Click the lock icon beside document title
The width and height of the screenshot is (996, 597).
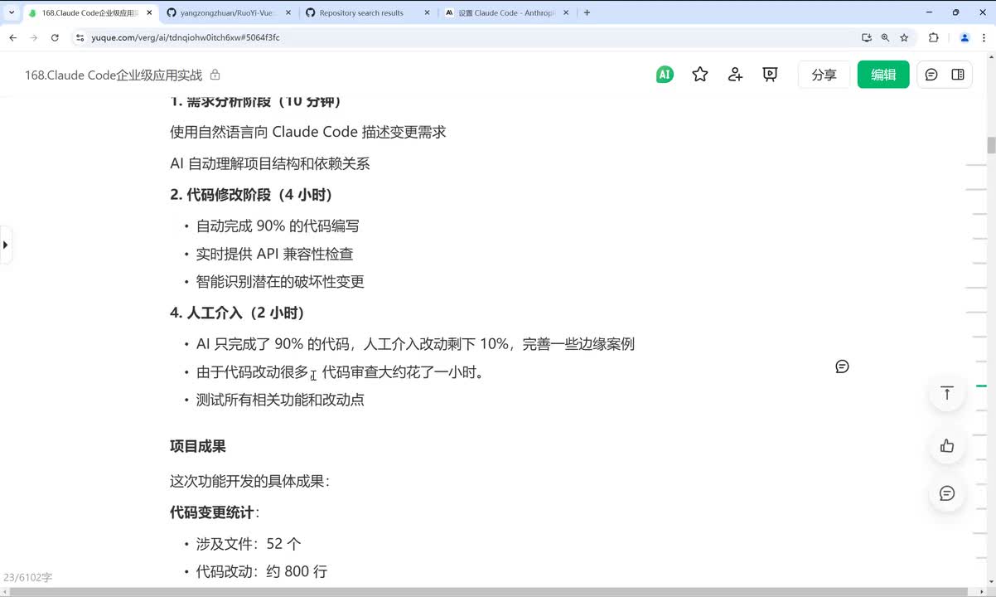click(x=215, y=75)
